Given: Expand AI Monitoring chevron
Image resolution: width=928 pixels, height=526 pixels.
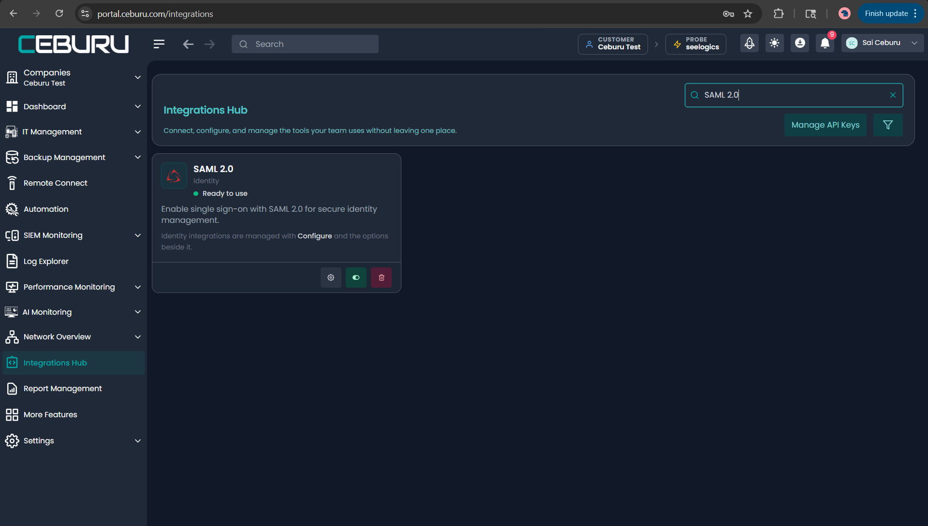Looking at the screenshot, I should [138, 312].
